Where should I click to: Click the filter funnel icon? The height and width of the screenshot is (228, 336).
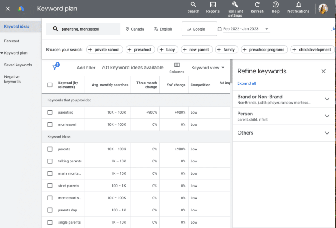point(55,67)
